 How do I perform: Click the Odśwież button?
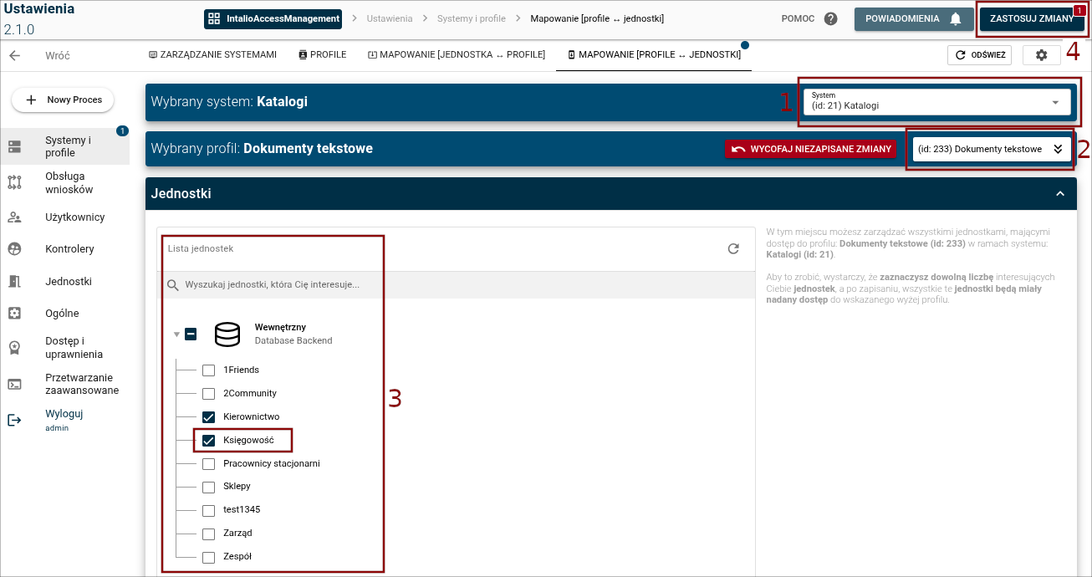pyautogui.click(x=979, y=55)
